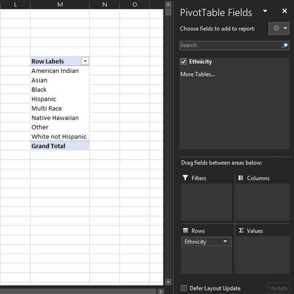Open the More Tables... link

point(198,74)
